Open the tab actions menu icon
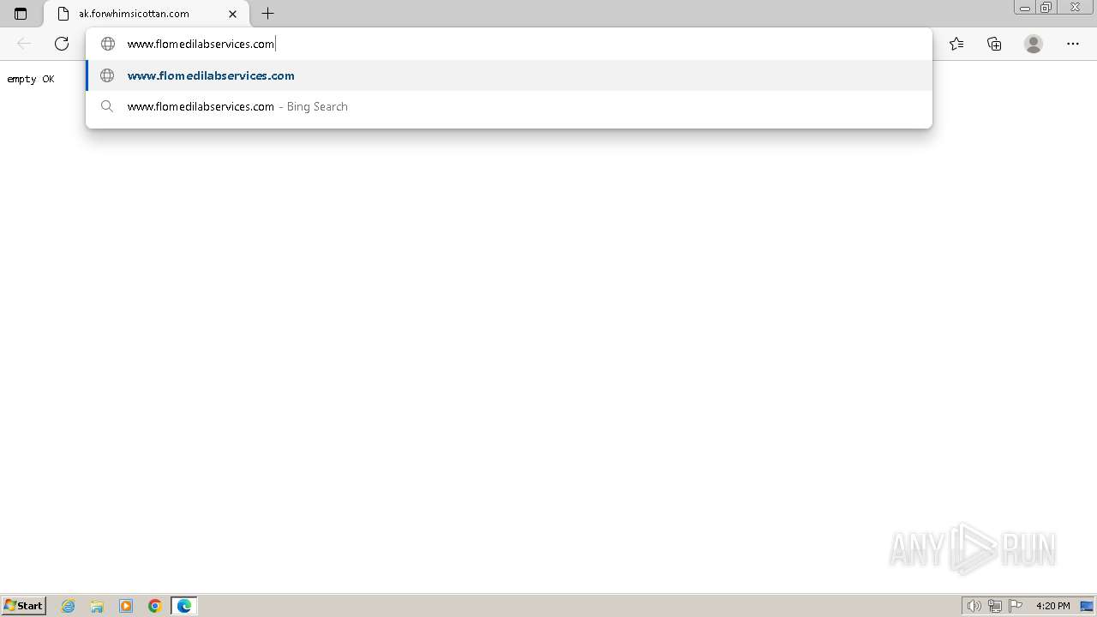This screenshot has width=1097, height=617. (x=21, y=14)
